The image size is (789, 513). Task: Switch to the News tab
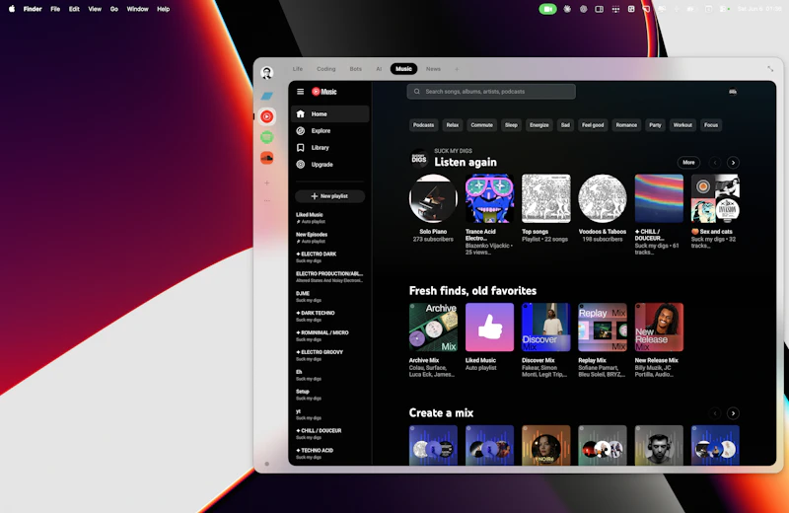point(433,69)
